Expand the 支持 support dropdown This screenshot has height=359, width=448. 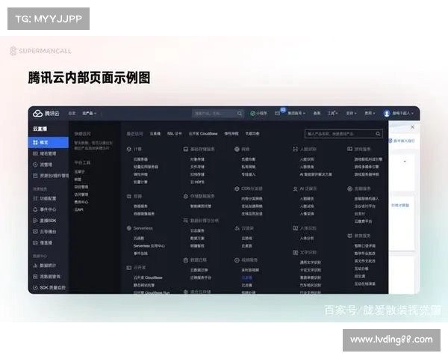[x=351, y=114]
